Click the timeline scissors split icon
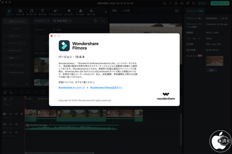Image resolution: width=232 pixels, height=154 pixels. (43, 93)
